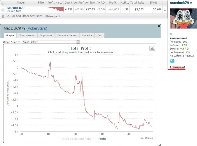The width and height of the screenshot is (197, 146).
Task: Click PokerStars link in popup title
Action: pos(37,28)
